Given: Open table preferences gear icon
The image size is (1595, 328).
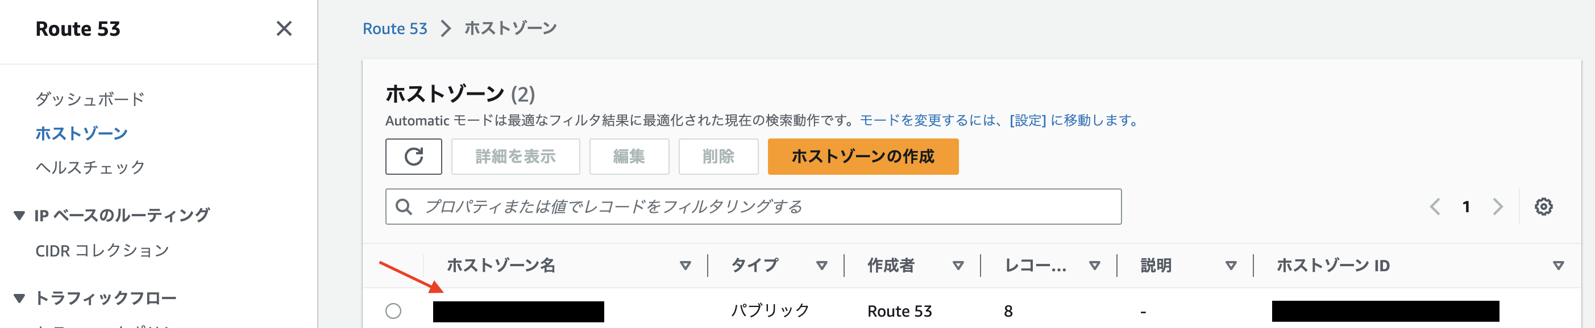Looking at the screenshot, I should pos(1543,207).
